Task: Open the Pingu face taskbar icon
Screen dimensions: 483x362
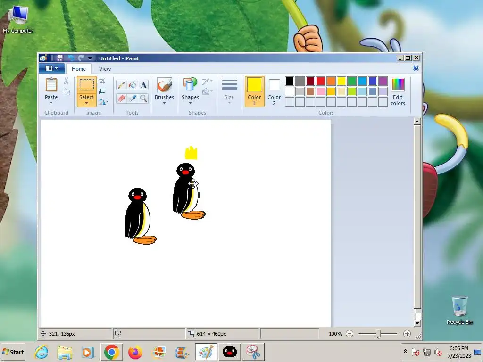Action: pyautogui.click(x=230, y=352)
